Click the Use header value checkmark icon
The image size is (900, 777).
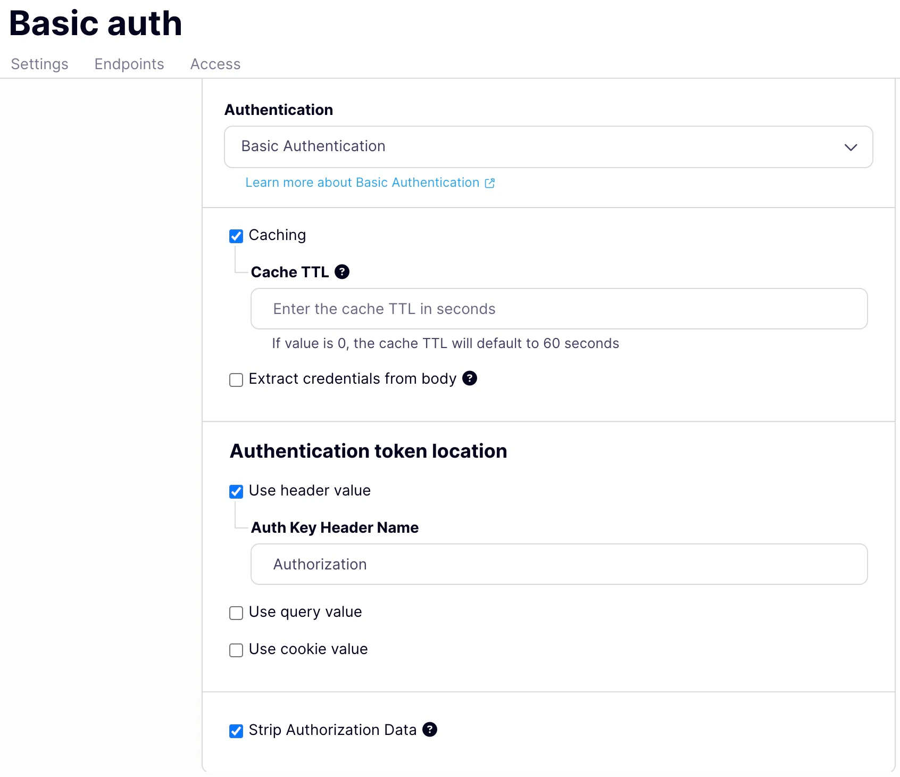236,491
